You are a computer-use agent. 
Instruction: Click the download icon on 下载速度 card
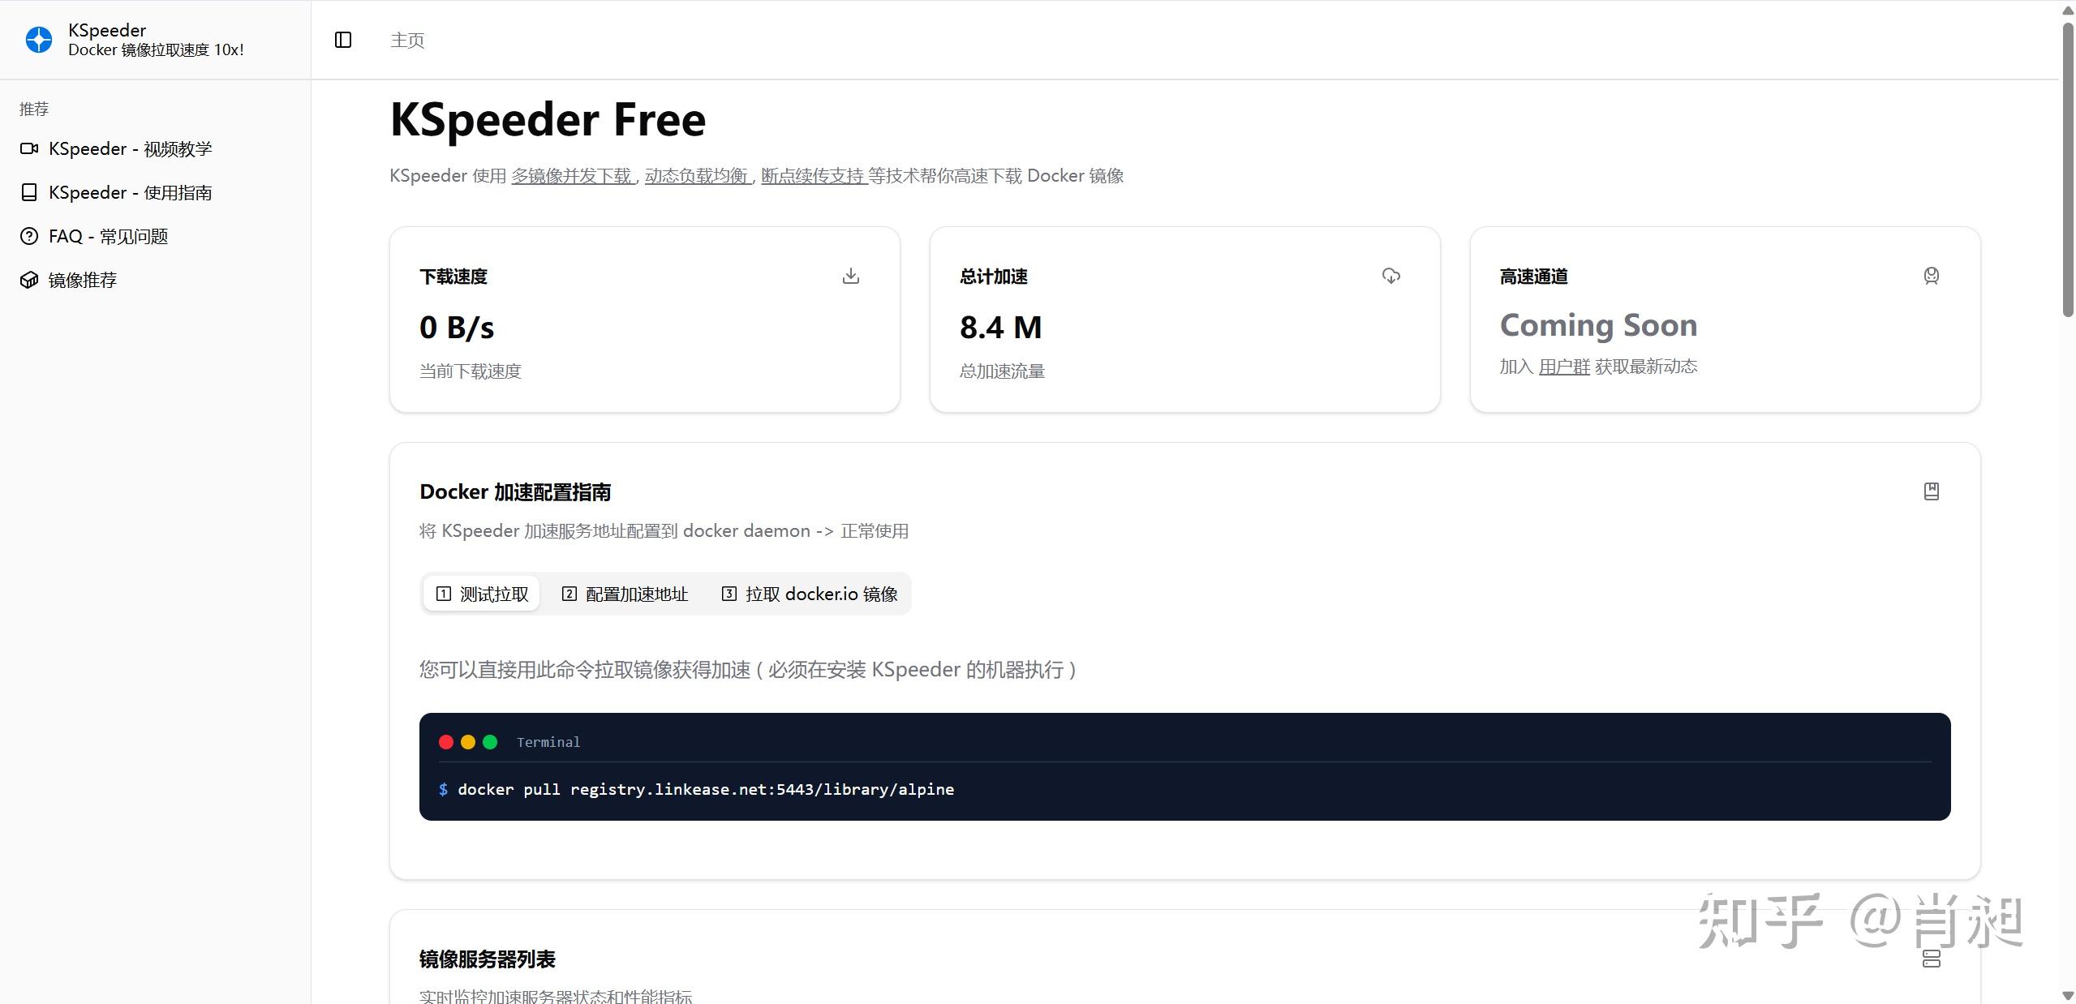click(x=849, y=276)
